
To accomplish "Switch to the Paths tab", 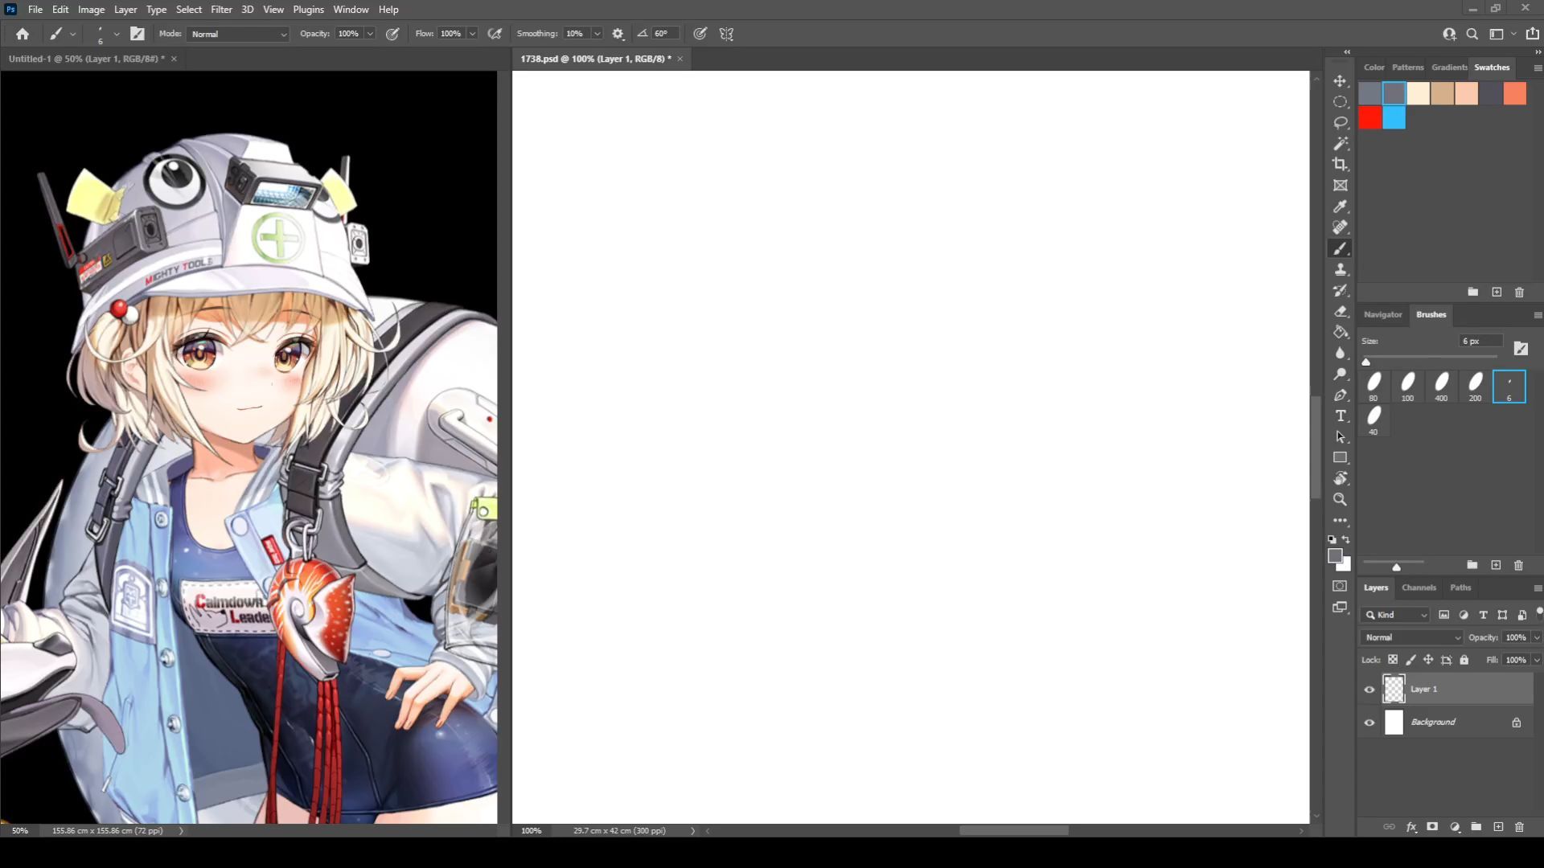I will 1460,588.
